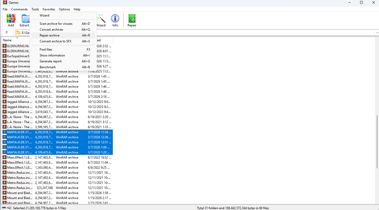Image resolution: width=379 pixels, height=210 pixels.
Task: Close the open Tools menu
Action: 35,9
